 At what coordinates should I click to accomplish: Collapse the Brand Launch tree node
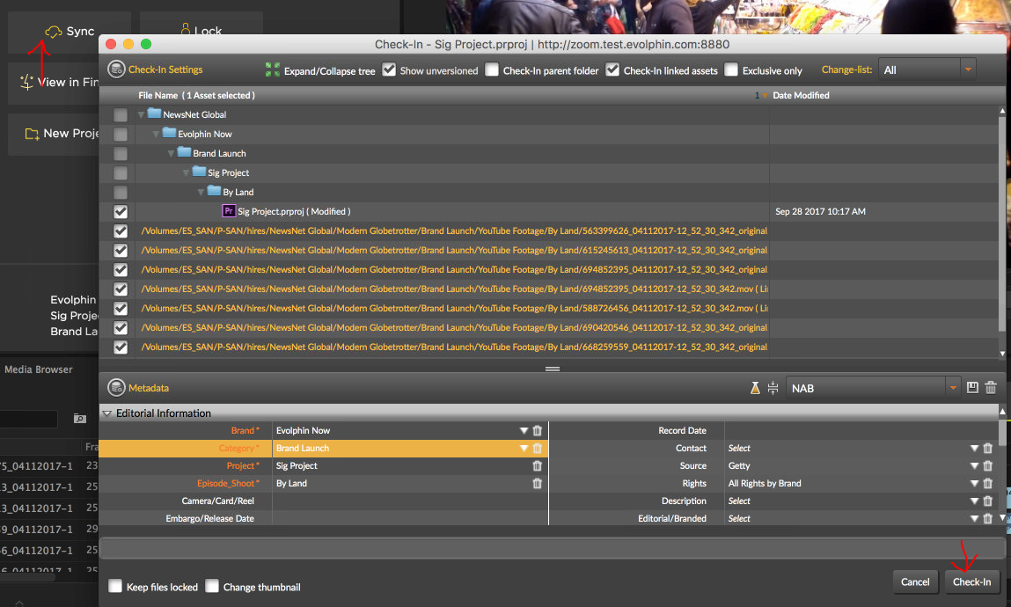click(170, 153)
